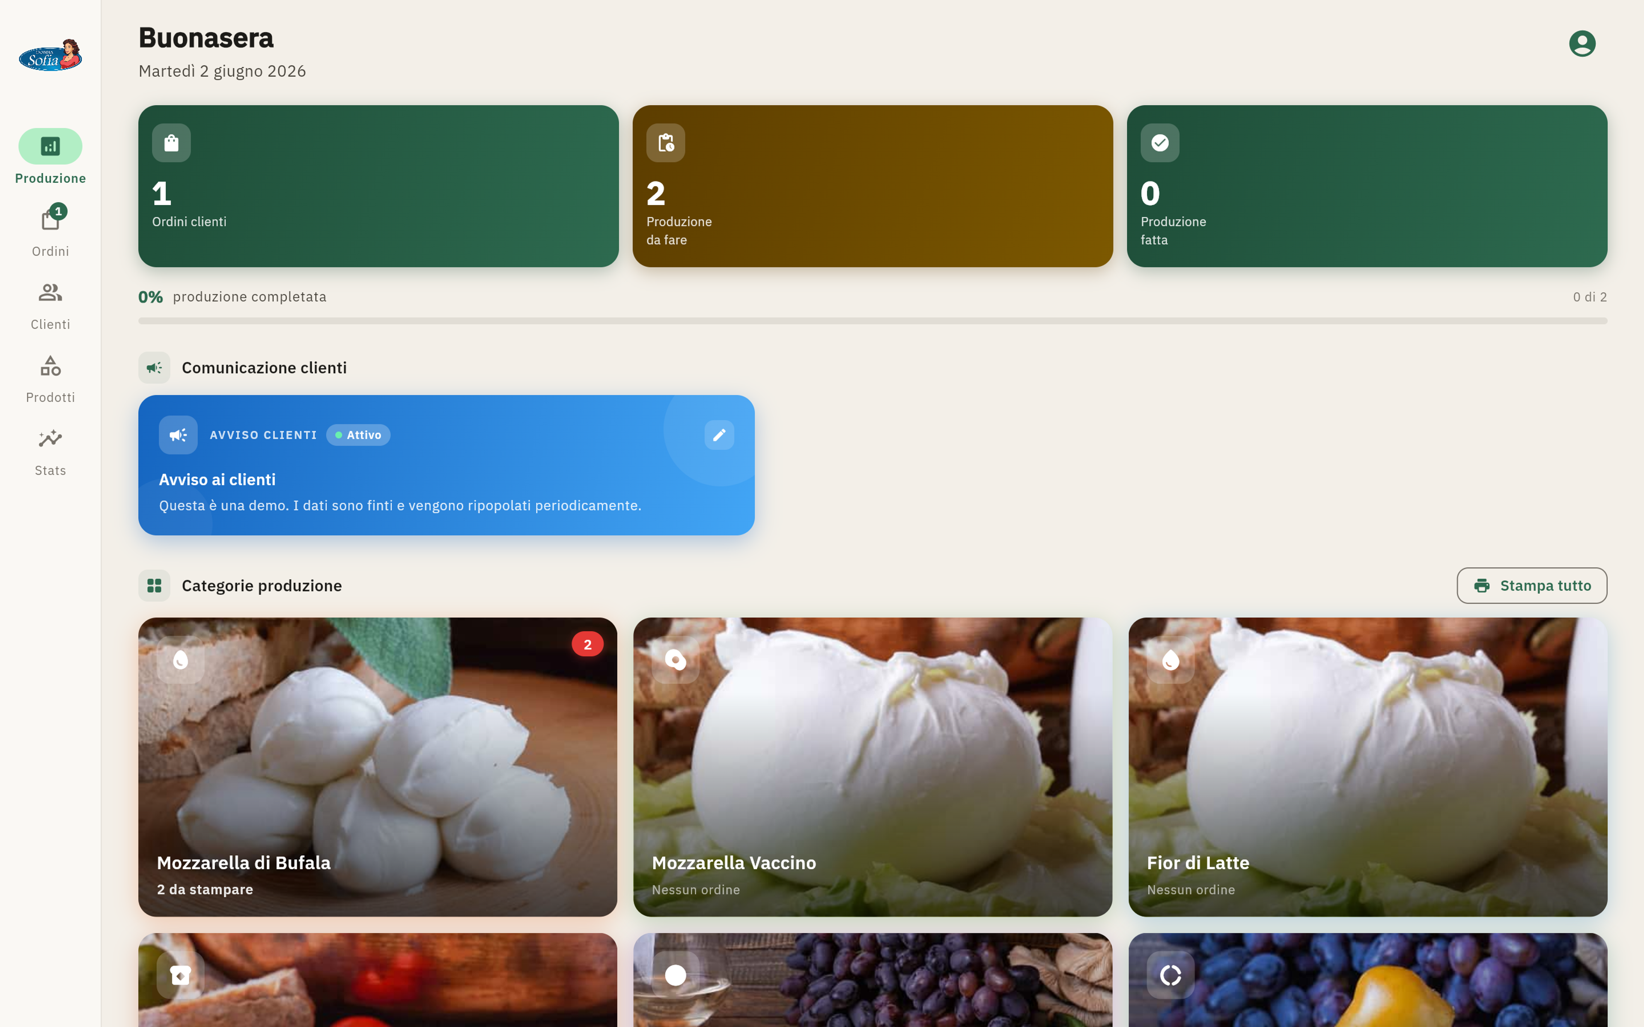
Task: Open the Produzione sidebar section
Action: click(x=50, y=157)
